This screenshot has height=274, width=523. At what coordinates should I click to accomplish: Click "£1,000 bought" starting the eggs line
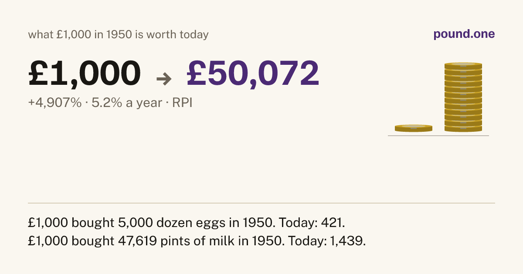coord(71,223)
